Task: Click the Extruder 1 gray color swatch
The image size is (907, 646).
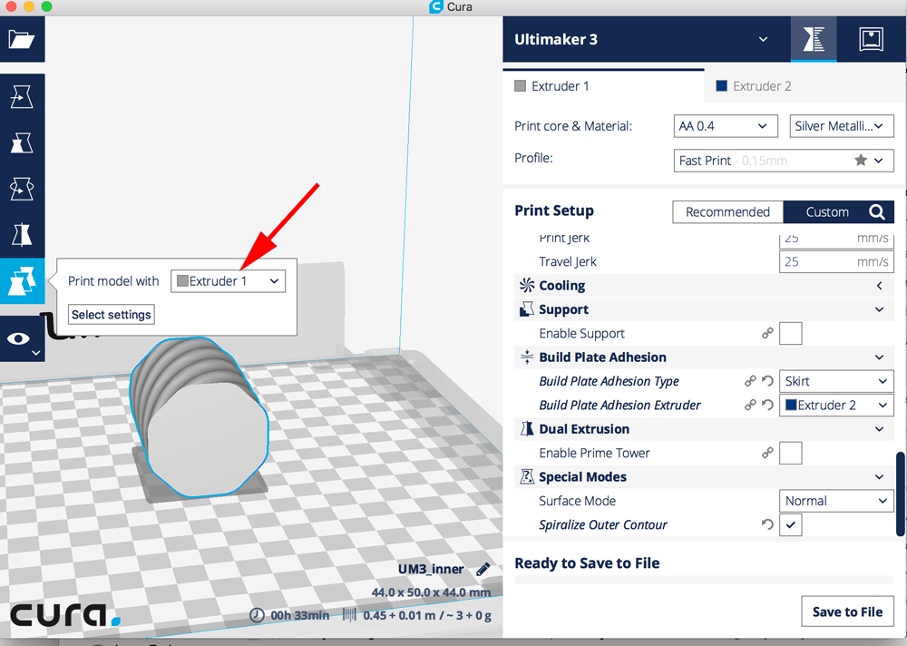Action: pos(520,86)
